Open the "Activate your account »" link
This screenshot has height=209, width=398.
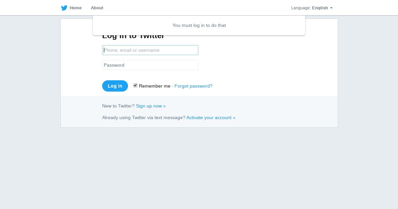pyautogui.click(x=211, y=117)
